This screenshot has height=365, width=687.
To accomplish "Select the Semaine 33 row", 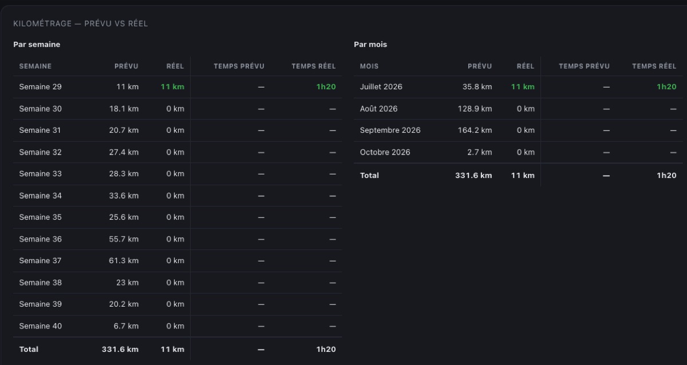I will (x=177, y=174).
